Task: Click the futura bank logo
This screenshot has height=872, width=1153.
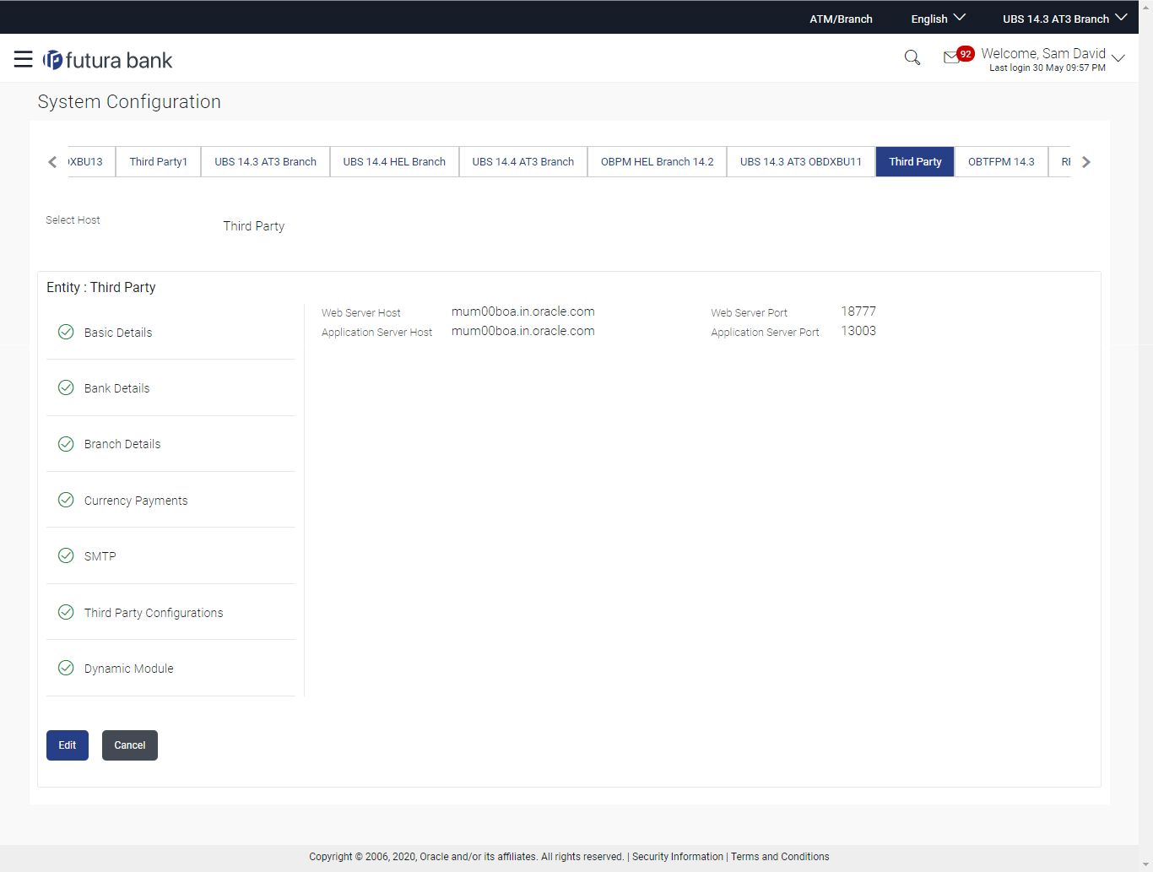Action: point(107,60)
